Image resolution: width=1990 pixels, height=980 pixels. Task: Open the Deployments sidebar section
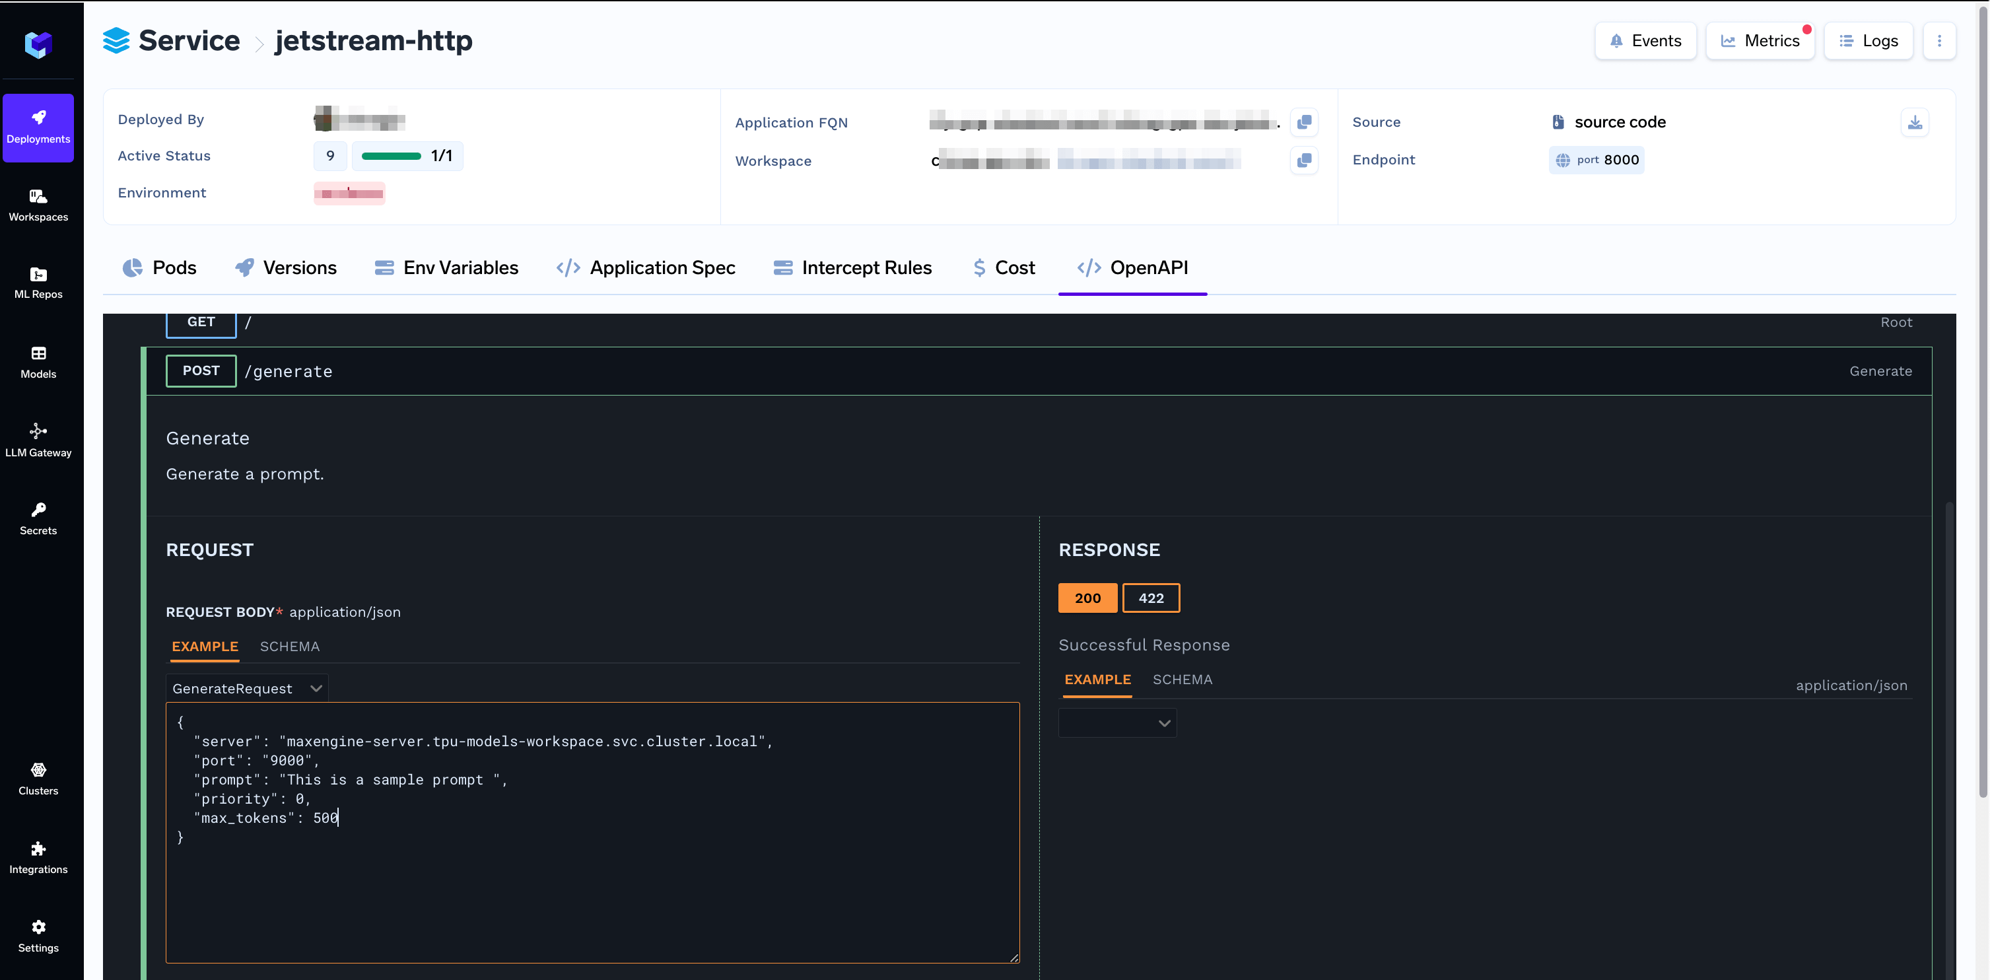tap(38, 127)
